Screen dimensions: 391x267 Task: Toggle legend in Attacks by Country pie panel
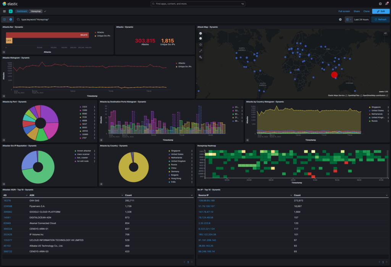(x=101, y=184)
